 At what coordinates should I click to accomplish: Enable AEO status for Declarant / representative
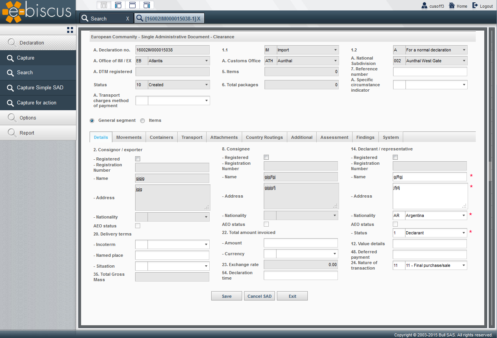(x=395, y=224)
